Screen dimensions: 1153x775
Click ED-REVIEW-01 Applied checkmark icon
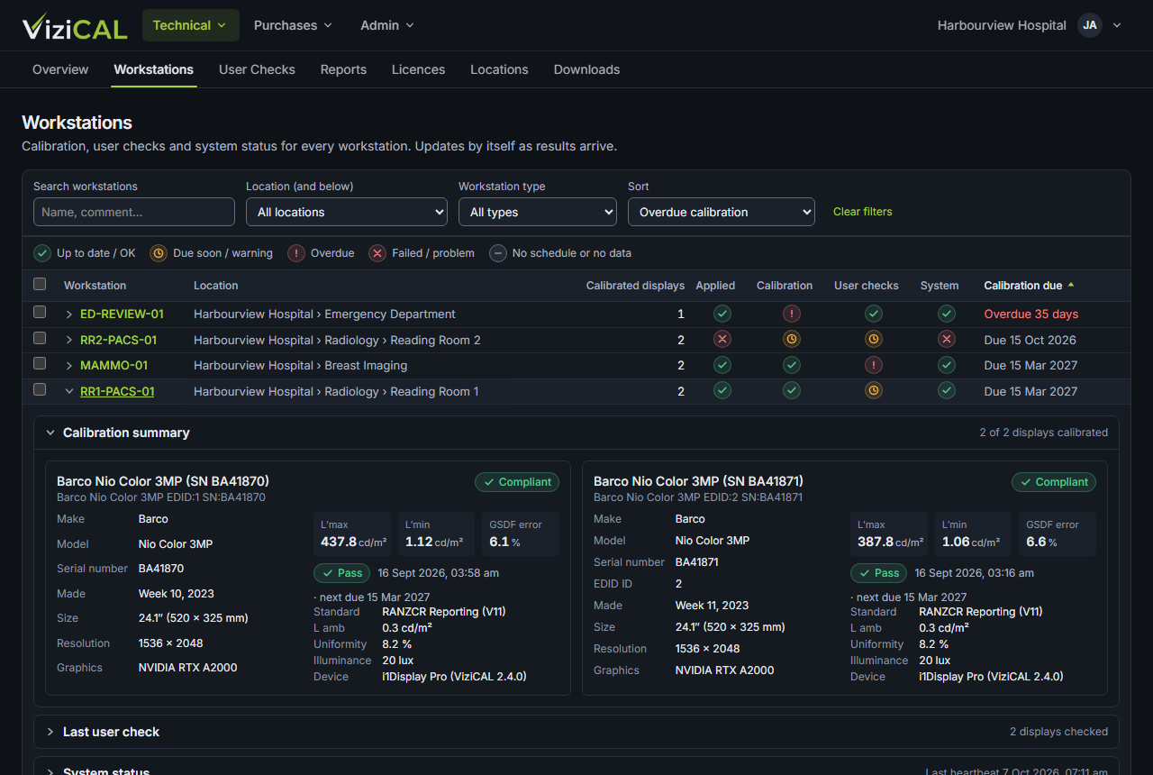722,315
